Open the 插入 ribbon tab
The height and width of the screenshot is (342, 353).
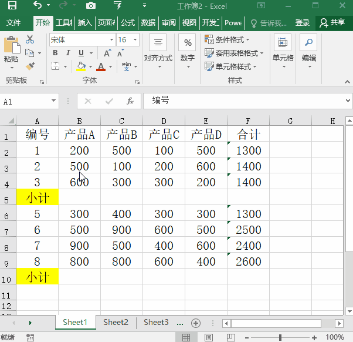pos(85,23)
